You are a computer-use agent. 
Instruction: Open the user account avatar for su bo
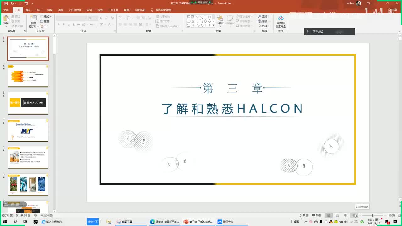point(358,3)
